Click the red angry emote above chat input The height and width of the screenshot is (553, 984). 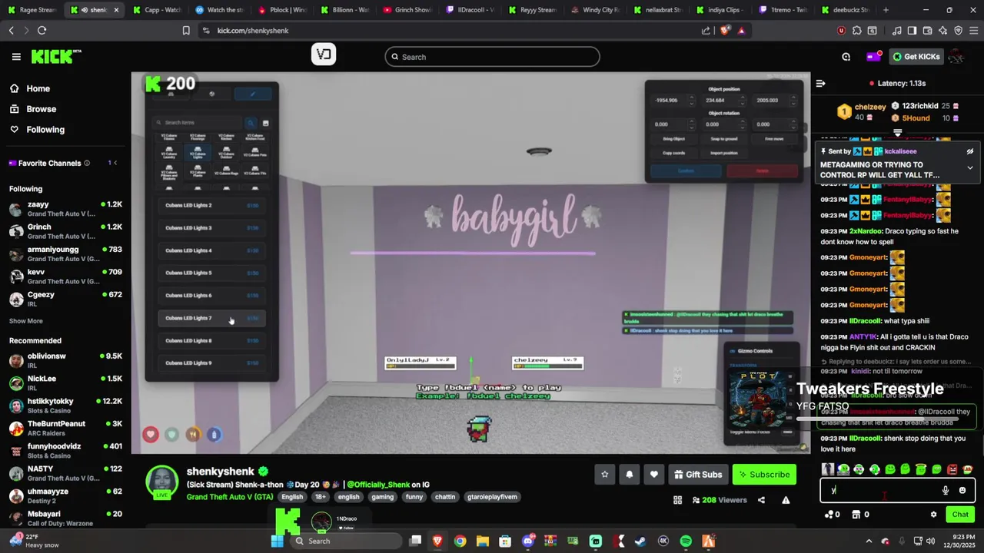(x=952, y=469)
